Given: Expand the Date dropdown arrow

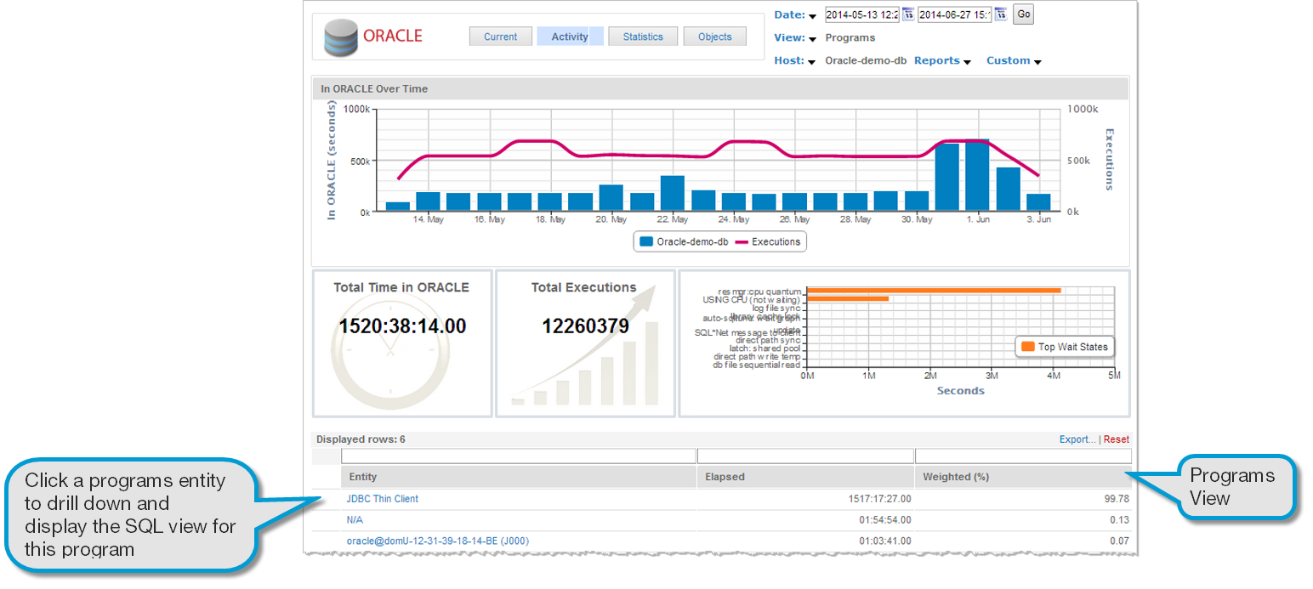Looking at the screenshot, I should (x=812, y=16).
